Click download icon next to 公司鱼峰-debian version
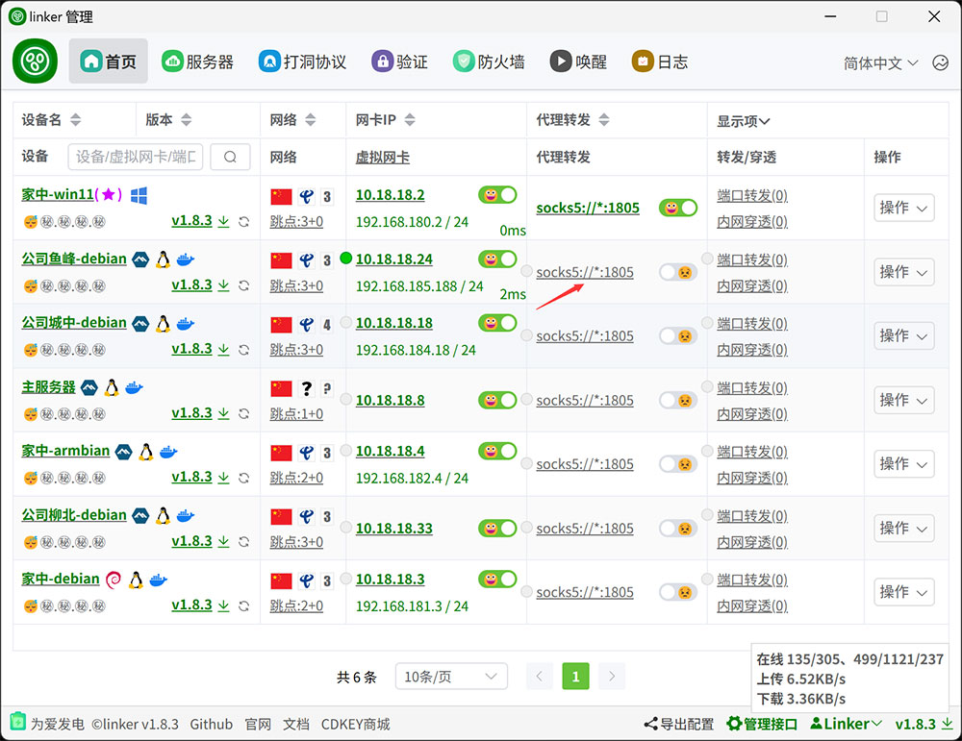 224,285
